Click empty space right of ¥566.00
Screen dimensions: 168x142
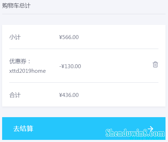click(x=118, y=37)
